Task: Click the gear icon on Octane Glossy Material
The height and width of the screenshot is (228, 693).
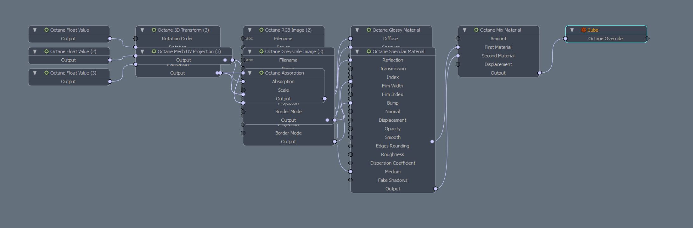Action: [368, 30]
